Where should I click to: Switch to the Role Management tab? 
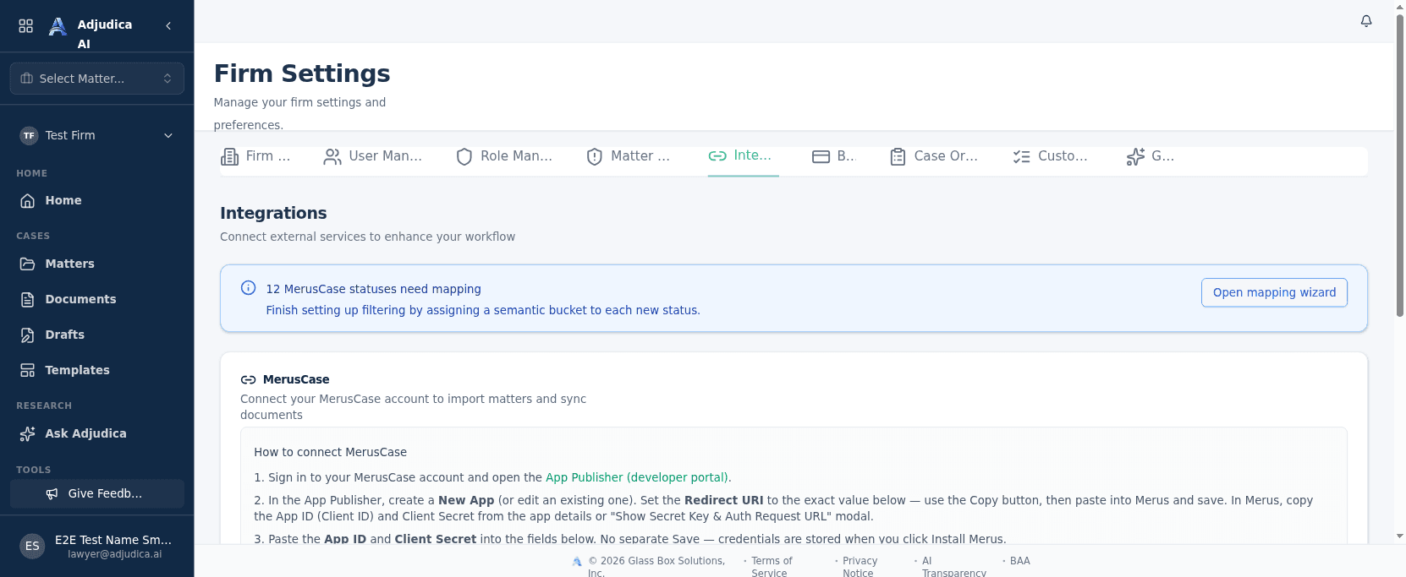point(504,156)
